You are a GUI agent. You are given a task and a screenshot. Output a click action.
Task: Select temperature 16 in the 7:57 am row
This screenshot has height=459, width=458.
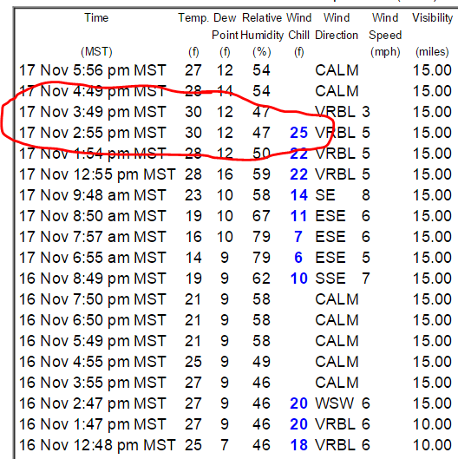(193, 237)
